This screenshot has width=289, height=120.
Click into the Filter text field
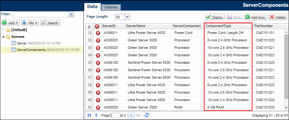[40, 14]
